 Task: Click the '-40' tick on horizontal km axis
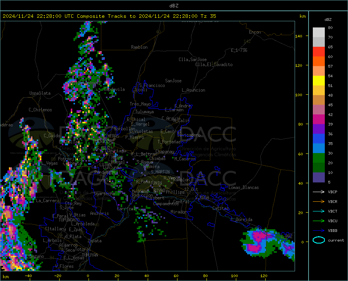(28, 276)
